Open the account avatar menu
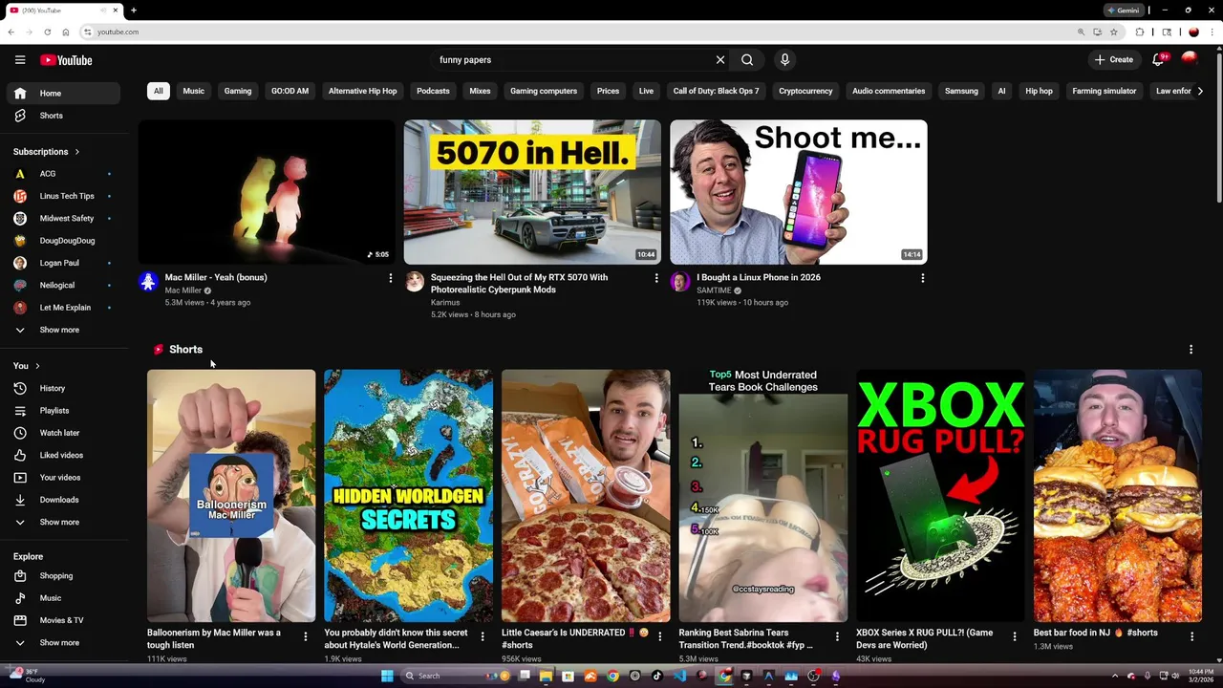1223x688 pixels. [x=1190, y=59]
